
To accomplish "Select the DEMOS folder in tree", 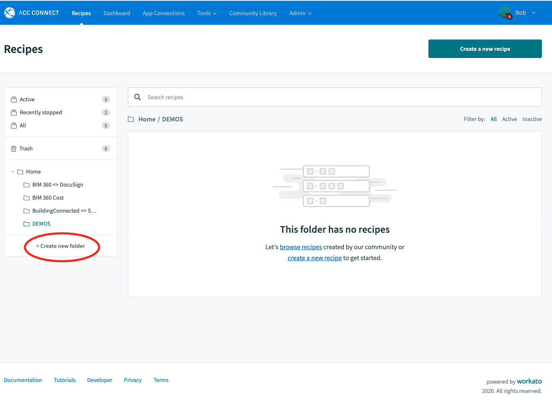I will pyautogui.click(x=41, y=224).
